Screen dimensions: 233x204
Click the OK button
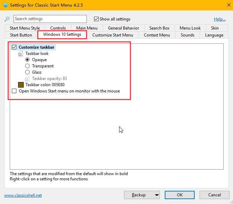pyautogui.click(x=180, y=195)
